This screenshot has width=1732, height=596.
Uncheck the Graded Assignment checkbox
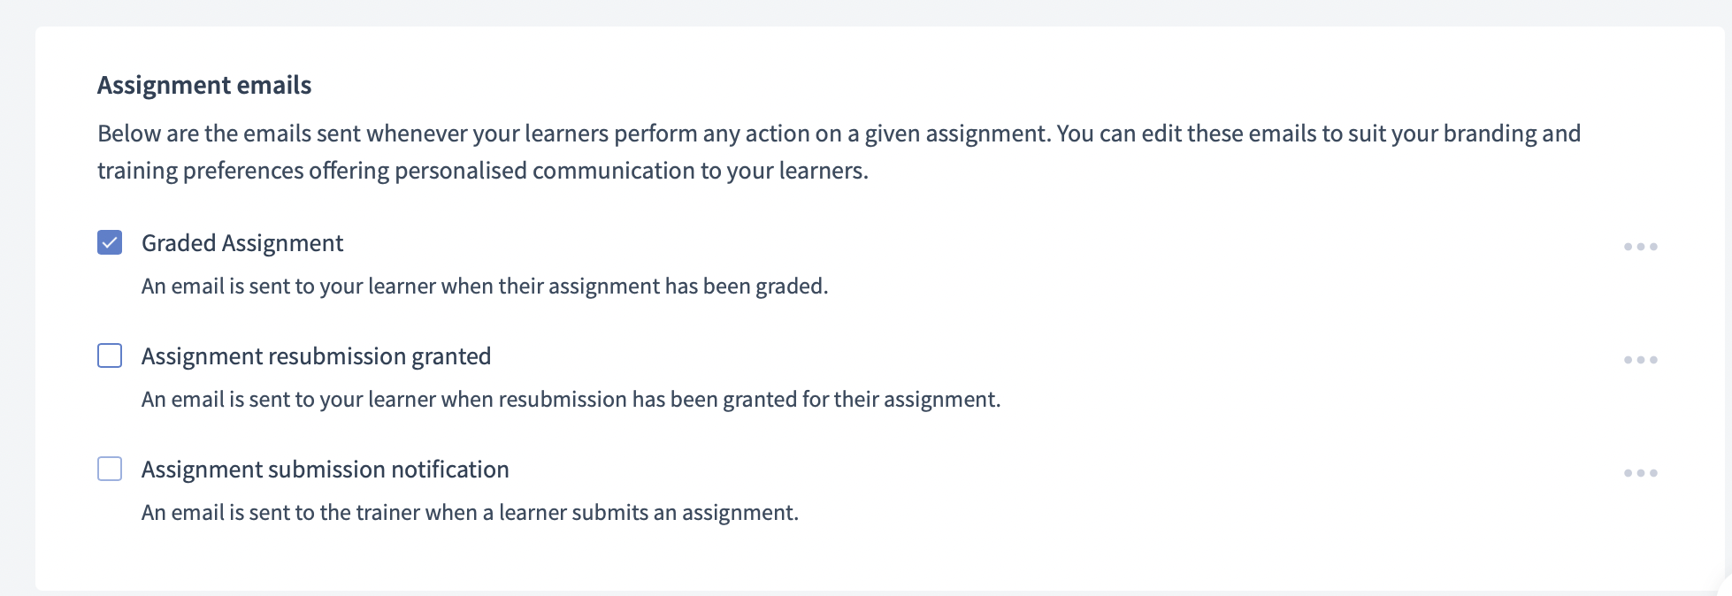pyautogui.click(x=110, y=242)
